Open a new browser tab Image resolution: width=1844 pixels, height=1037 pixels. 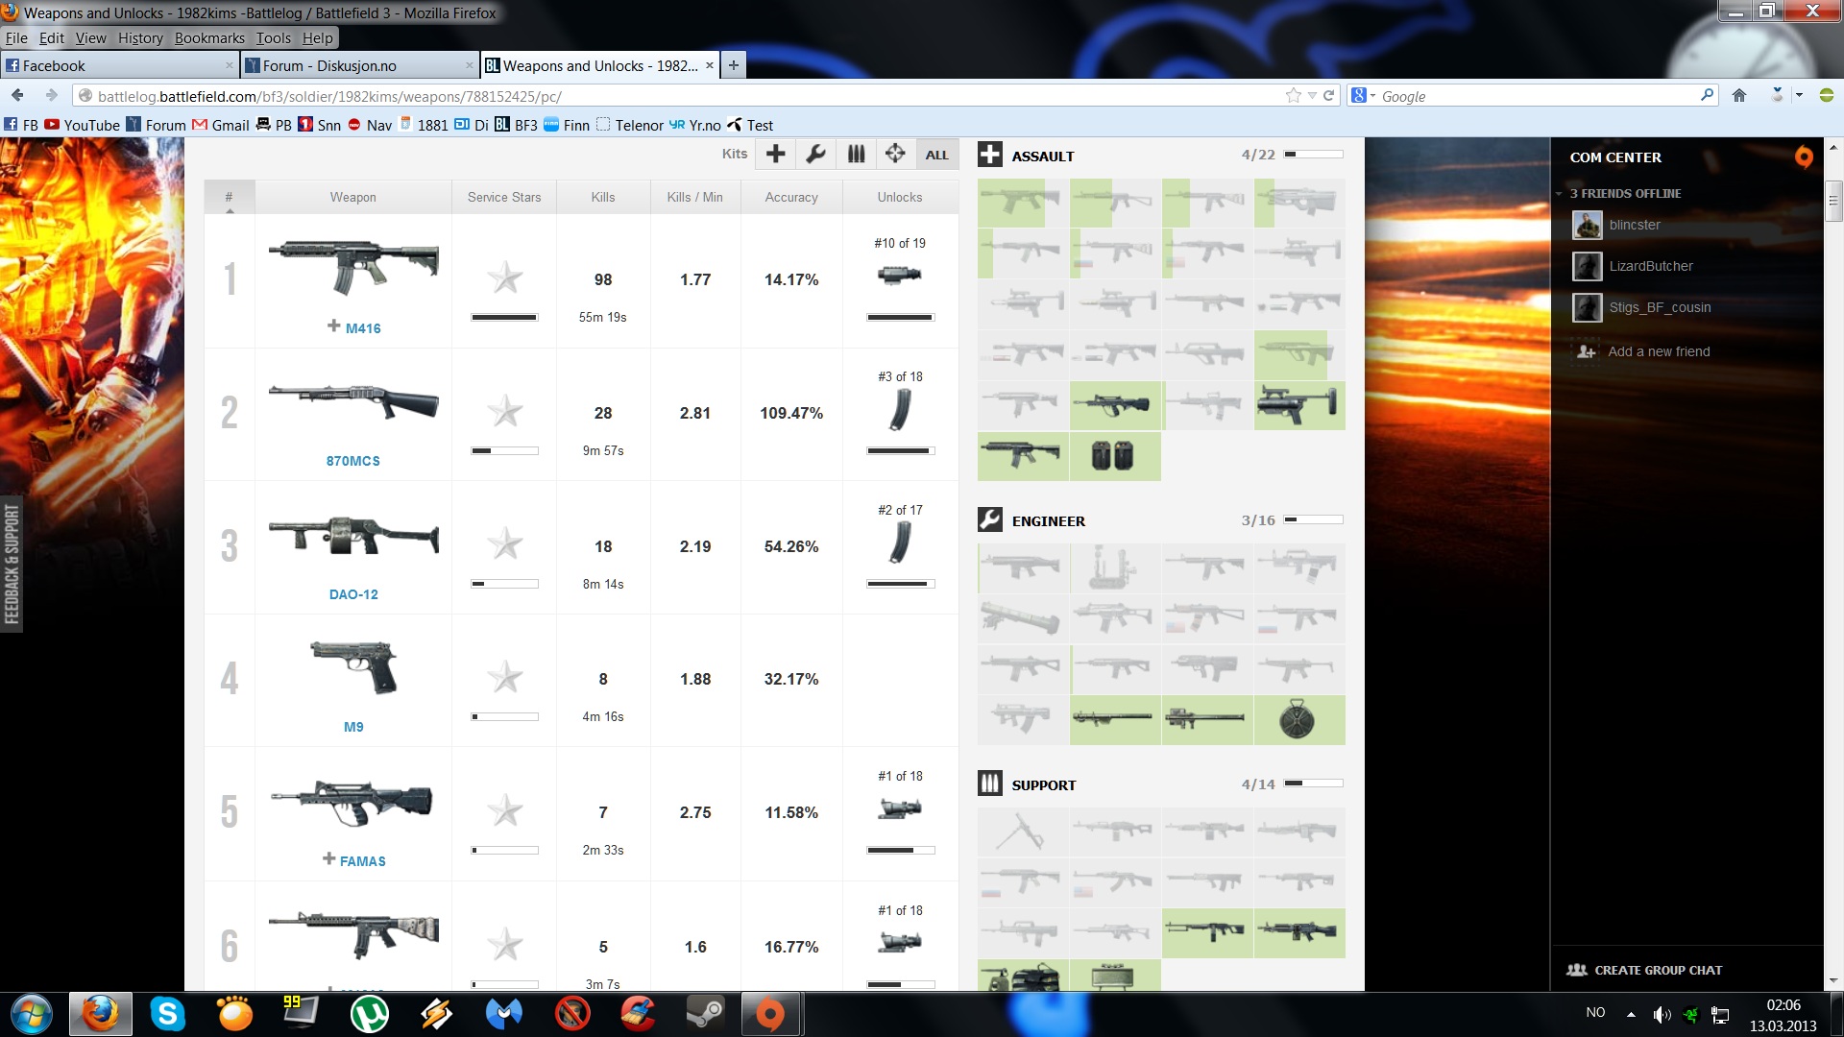(x=733, y=65)
